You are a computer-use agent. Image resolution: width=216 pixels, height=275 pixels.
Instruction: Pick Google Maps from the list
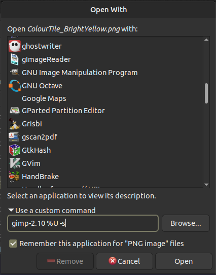click(44, 98)
